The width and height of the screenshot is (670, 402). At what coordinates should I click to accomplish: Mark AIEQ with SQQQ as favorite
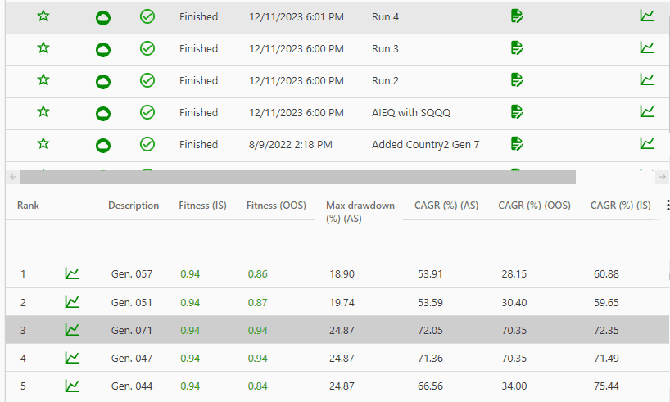coord(43,112)
